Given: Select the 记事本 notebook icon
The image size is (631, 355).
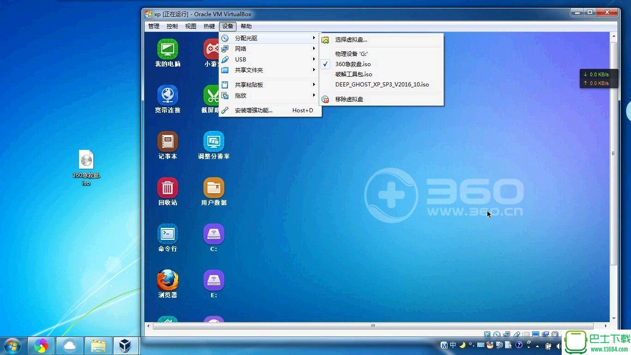Looking at the screenshot, I should (x=168, y=146).
